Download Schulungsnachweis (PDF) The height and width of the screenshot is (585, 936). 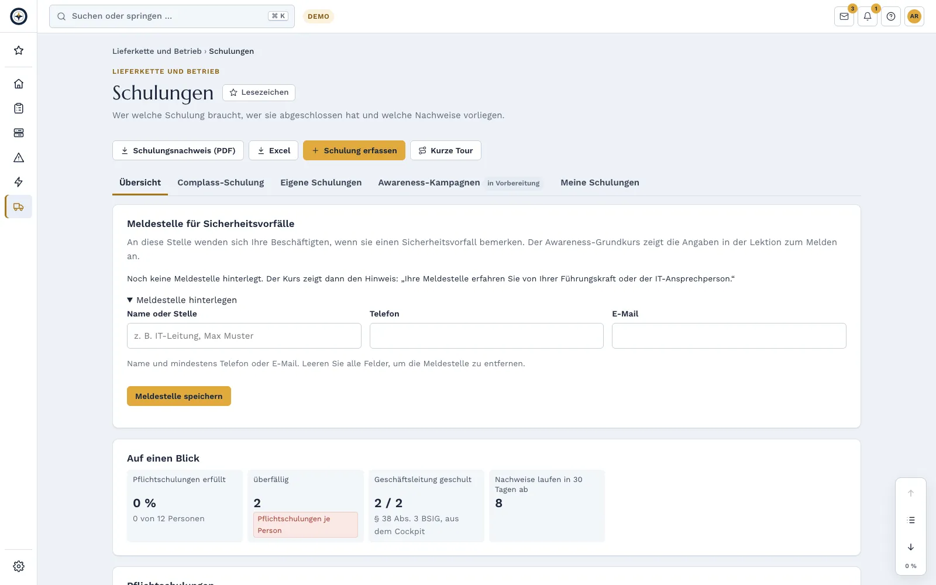(x=178, y=150)
